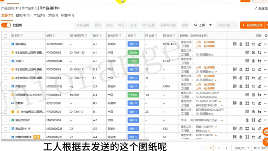
Task: Toggle the 数据集 switch
Action: click(6, 25)
